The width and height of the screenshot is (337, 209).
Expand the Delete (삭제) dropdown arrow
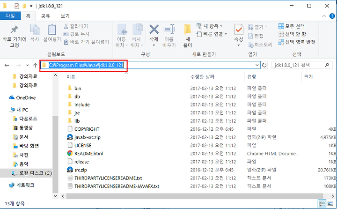[x=154, y=45]
